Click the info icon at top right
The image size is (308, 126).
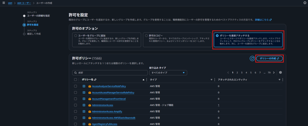(305, 3)
